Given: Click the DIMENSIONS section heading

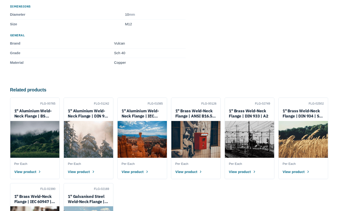Looking at the screenshot, I should (20, 6).
